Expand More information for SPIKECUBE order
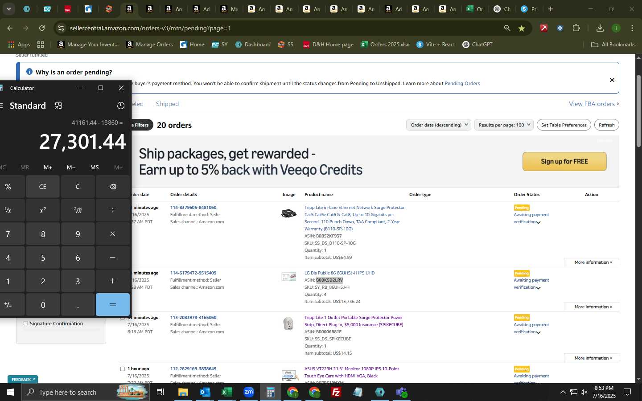 pyautogui.click(x=591, y=358)
